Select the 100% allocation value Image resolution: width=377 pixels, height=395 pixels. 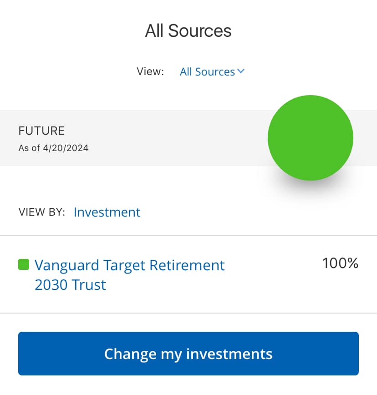point(340,263)
